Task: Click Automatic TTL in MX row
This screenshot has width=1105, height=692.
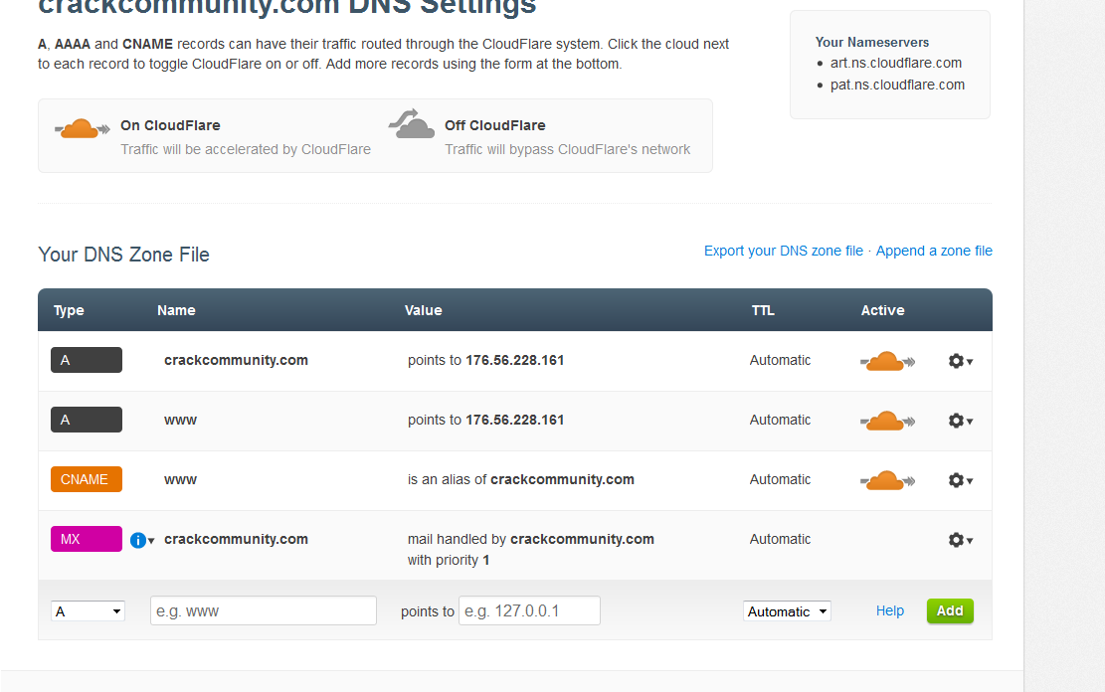Action: pyautogui.click(x=780, y=539)
